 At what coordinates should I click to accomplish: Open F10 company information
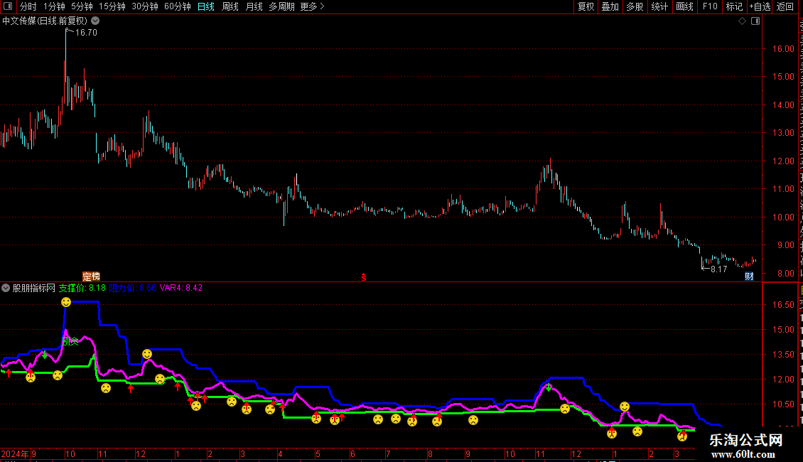[x=710, y=6]
